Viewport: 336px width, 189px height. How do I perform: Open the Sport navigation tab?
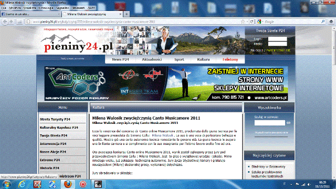tap(179, 59)
